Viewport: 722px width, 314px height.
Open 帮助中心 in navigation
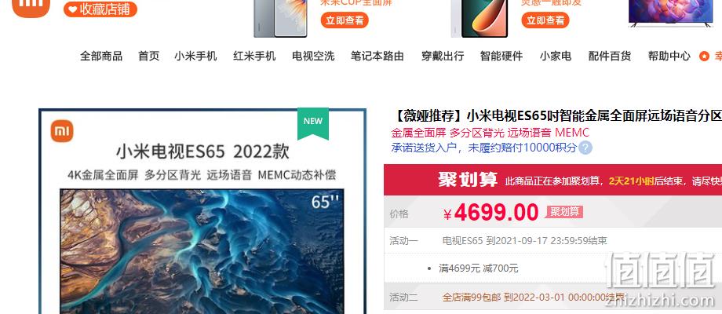pyautogui.click(x=669, y=57)
